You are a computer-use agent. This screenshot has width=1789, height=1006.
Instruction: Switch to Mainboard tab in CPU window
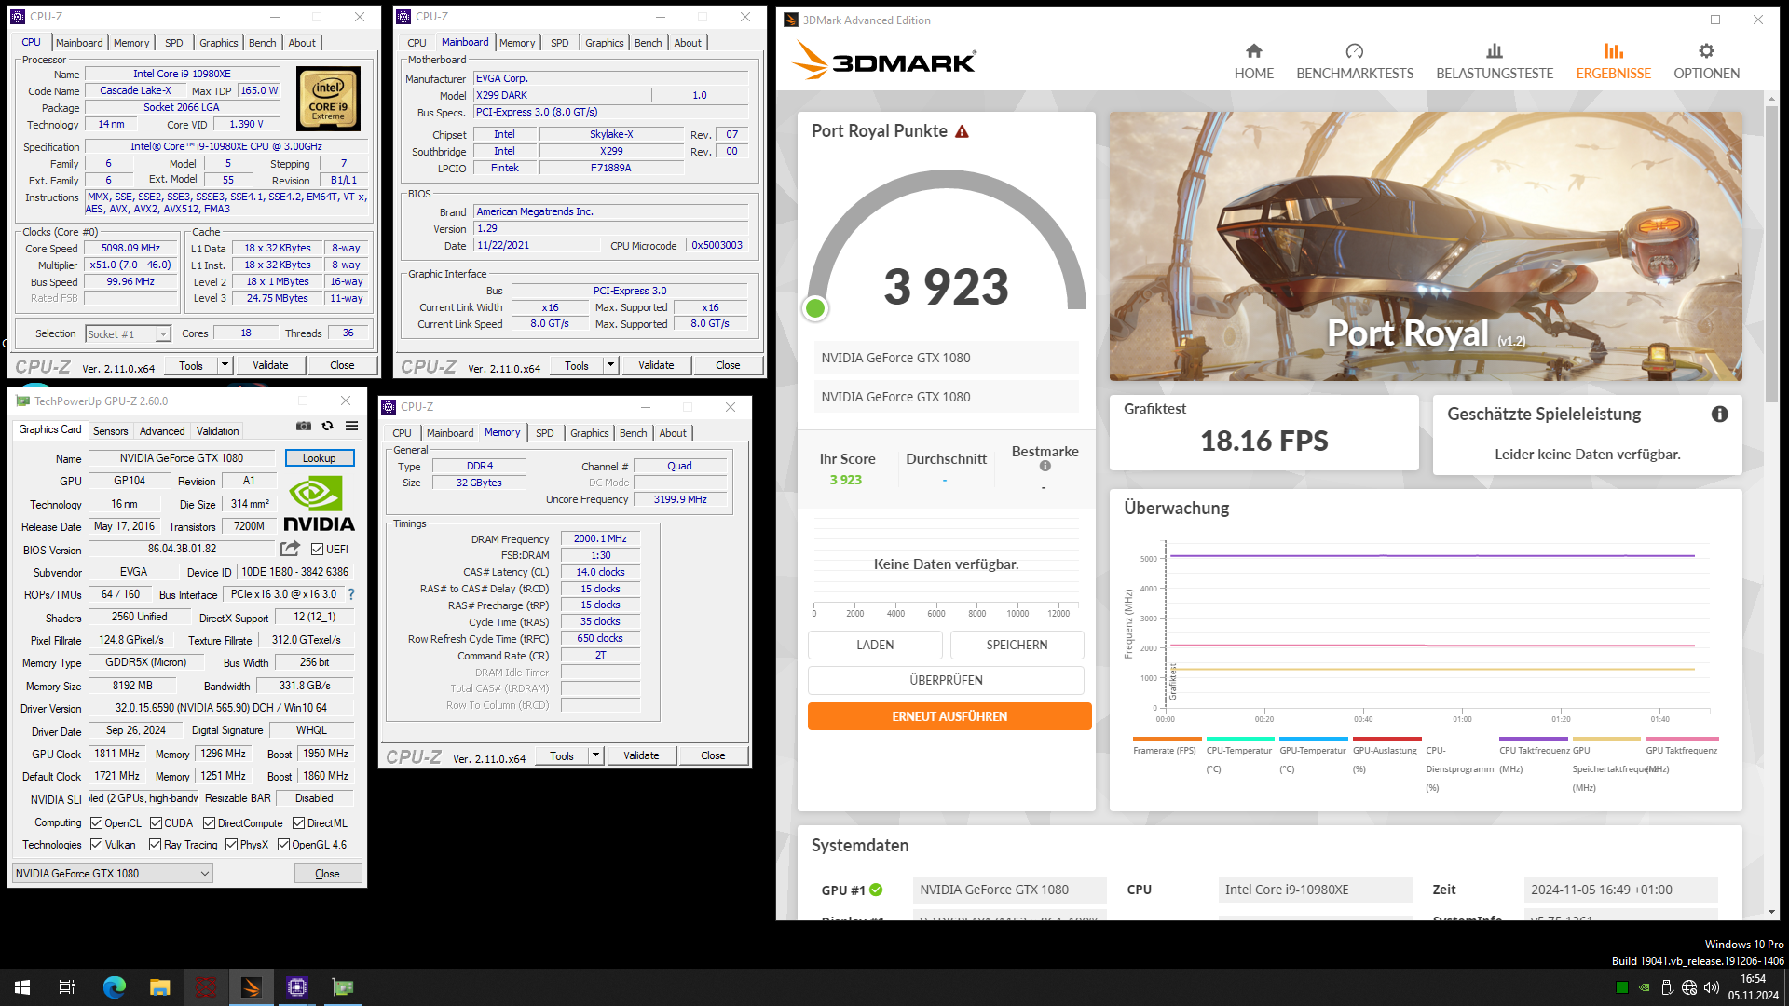click(79, 43)
